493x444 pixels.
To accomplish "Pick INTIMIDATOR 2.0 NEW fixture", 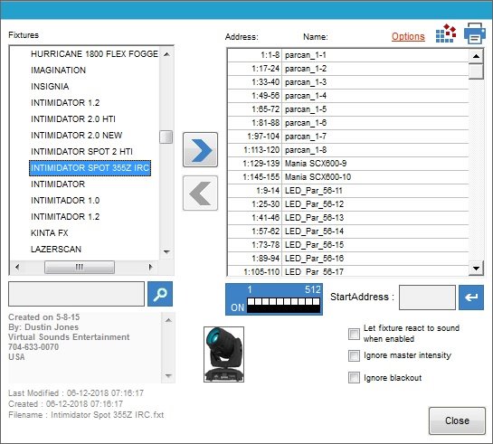I will click(76, 136).
